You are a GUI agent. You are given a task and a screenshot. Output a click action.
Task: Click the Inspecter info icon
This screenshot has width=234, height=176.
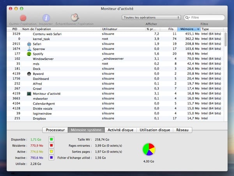pyautogui.click(x=46, y=18)
